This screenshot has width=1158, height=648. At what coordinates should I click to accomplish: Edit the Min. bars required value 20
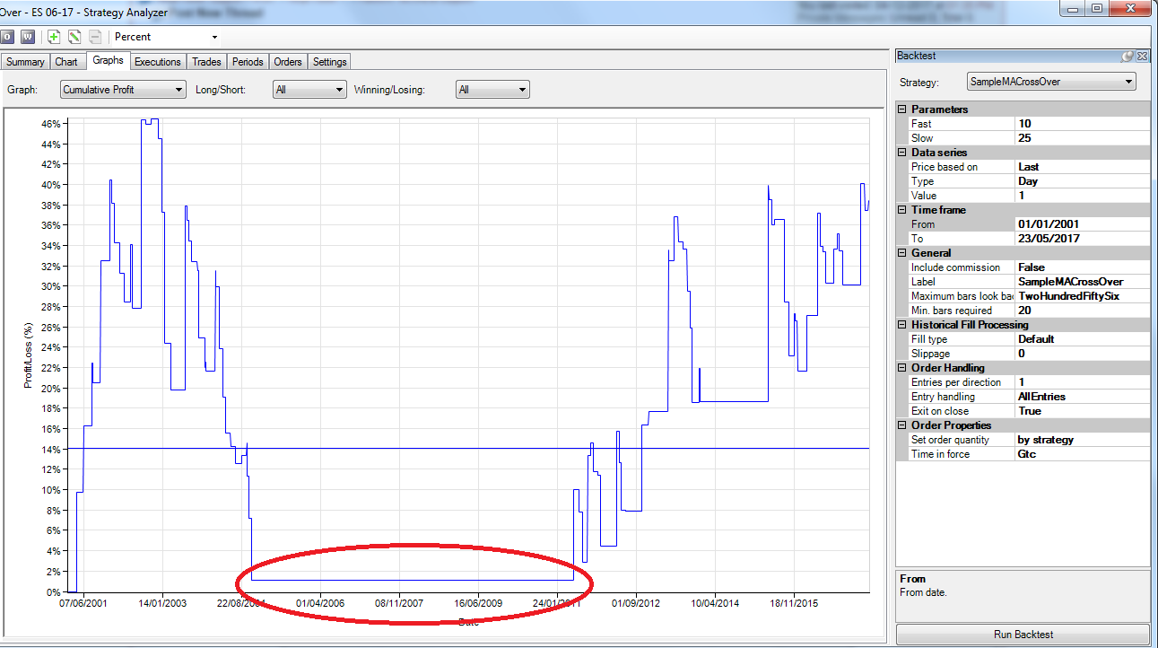pyautogui.click(x=1082, y=311)
